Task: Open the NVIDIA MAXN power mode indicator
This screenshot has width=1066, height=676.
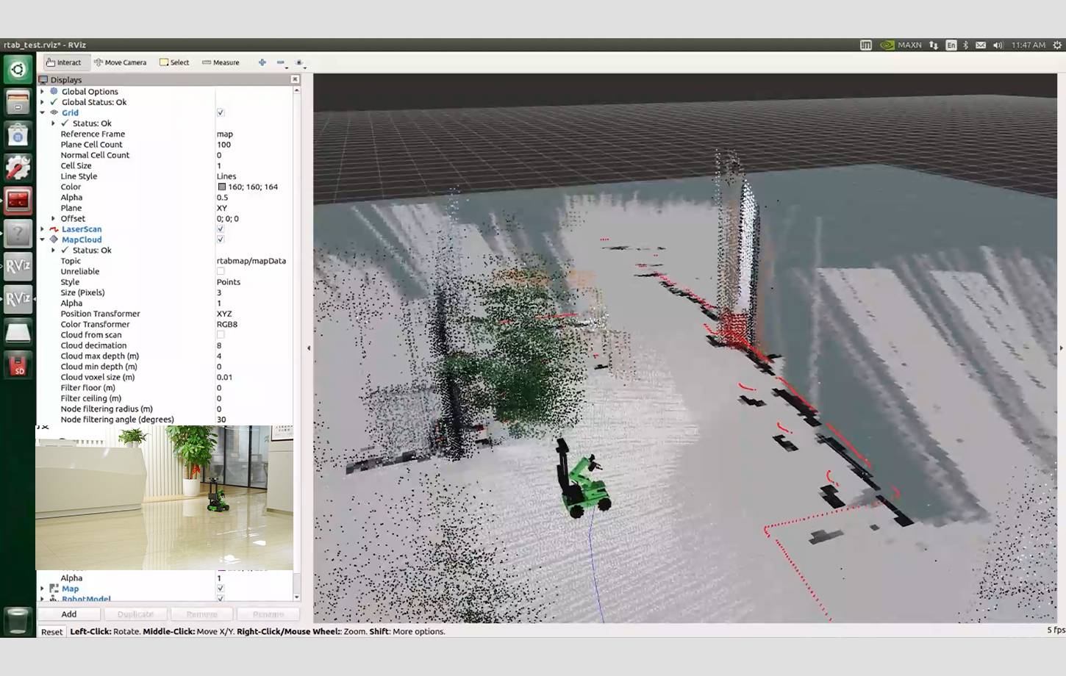Action: pyautogui.click(x=901, y=45)
